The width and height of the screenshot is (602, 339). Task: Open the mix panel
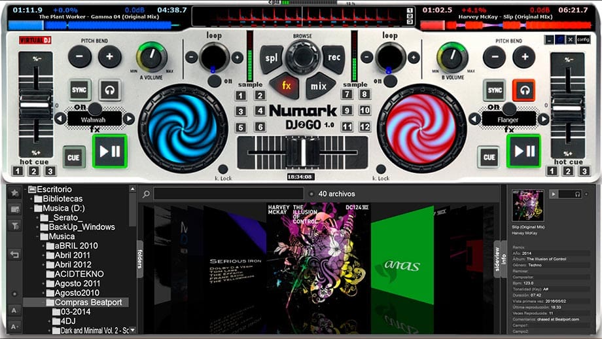click(x=319, y=86)
